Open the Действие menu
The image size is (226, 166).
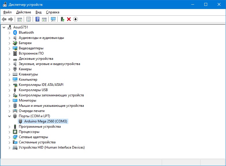point(24,12)
